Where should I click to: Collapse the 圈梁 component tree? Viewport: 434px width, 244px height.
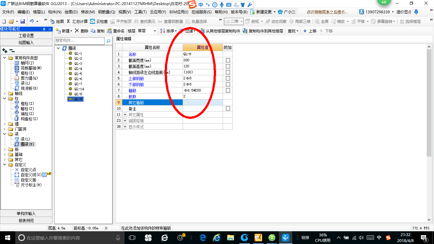pyautogui.click(x=59, y=48)
